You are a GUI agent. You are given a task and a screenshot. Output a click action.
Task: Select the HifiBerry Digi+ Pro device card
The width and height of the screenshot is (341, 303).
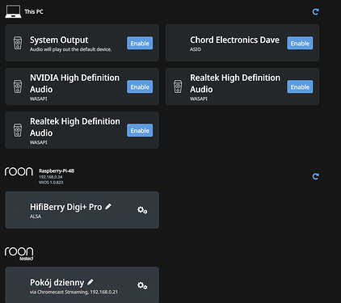pos(82,210)
